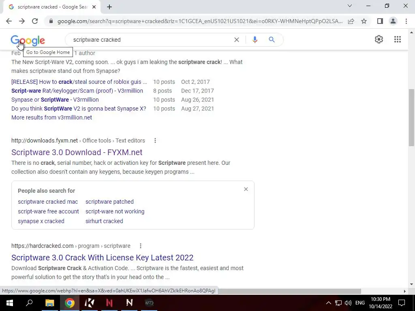Open 'Do you think ScriptWare V2' link
The image size is (415, 311).
coord(79,109)
